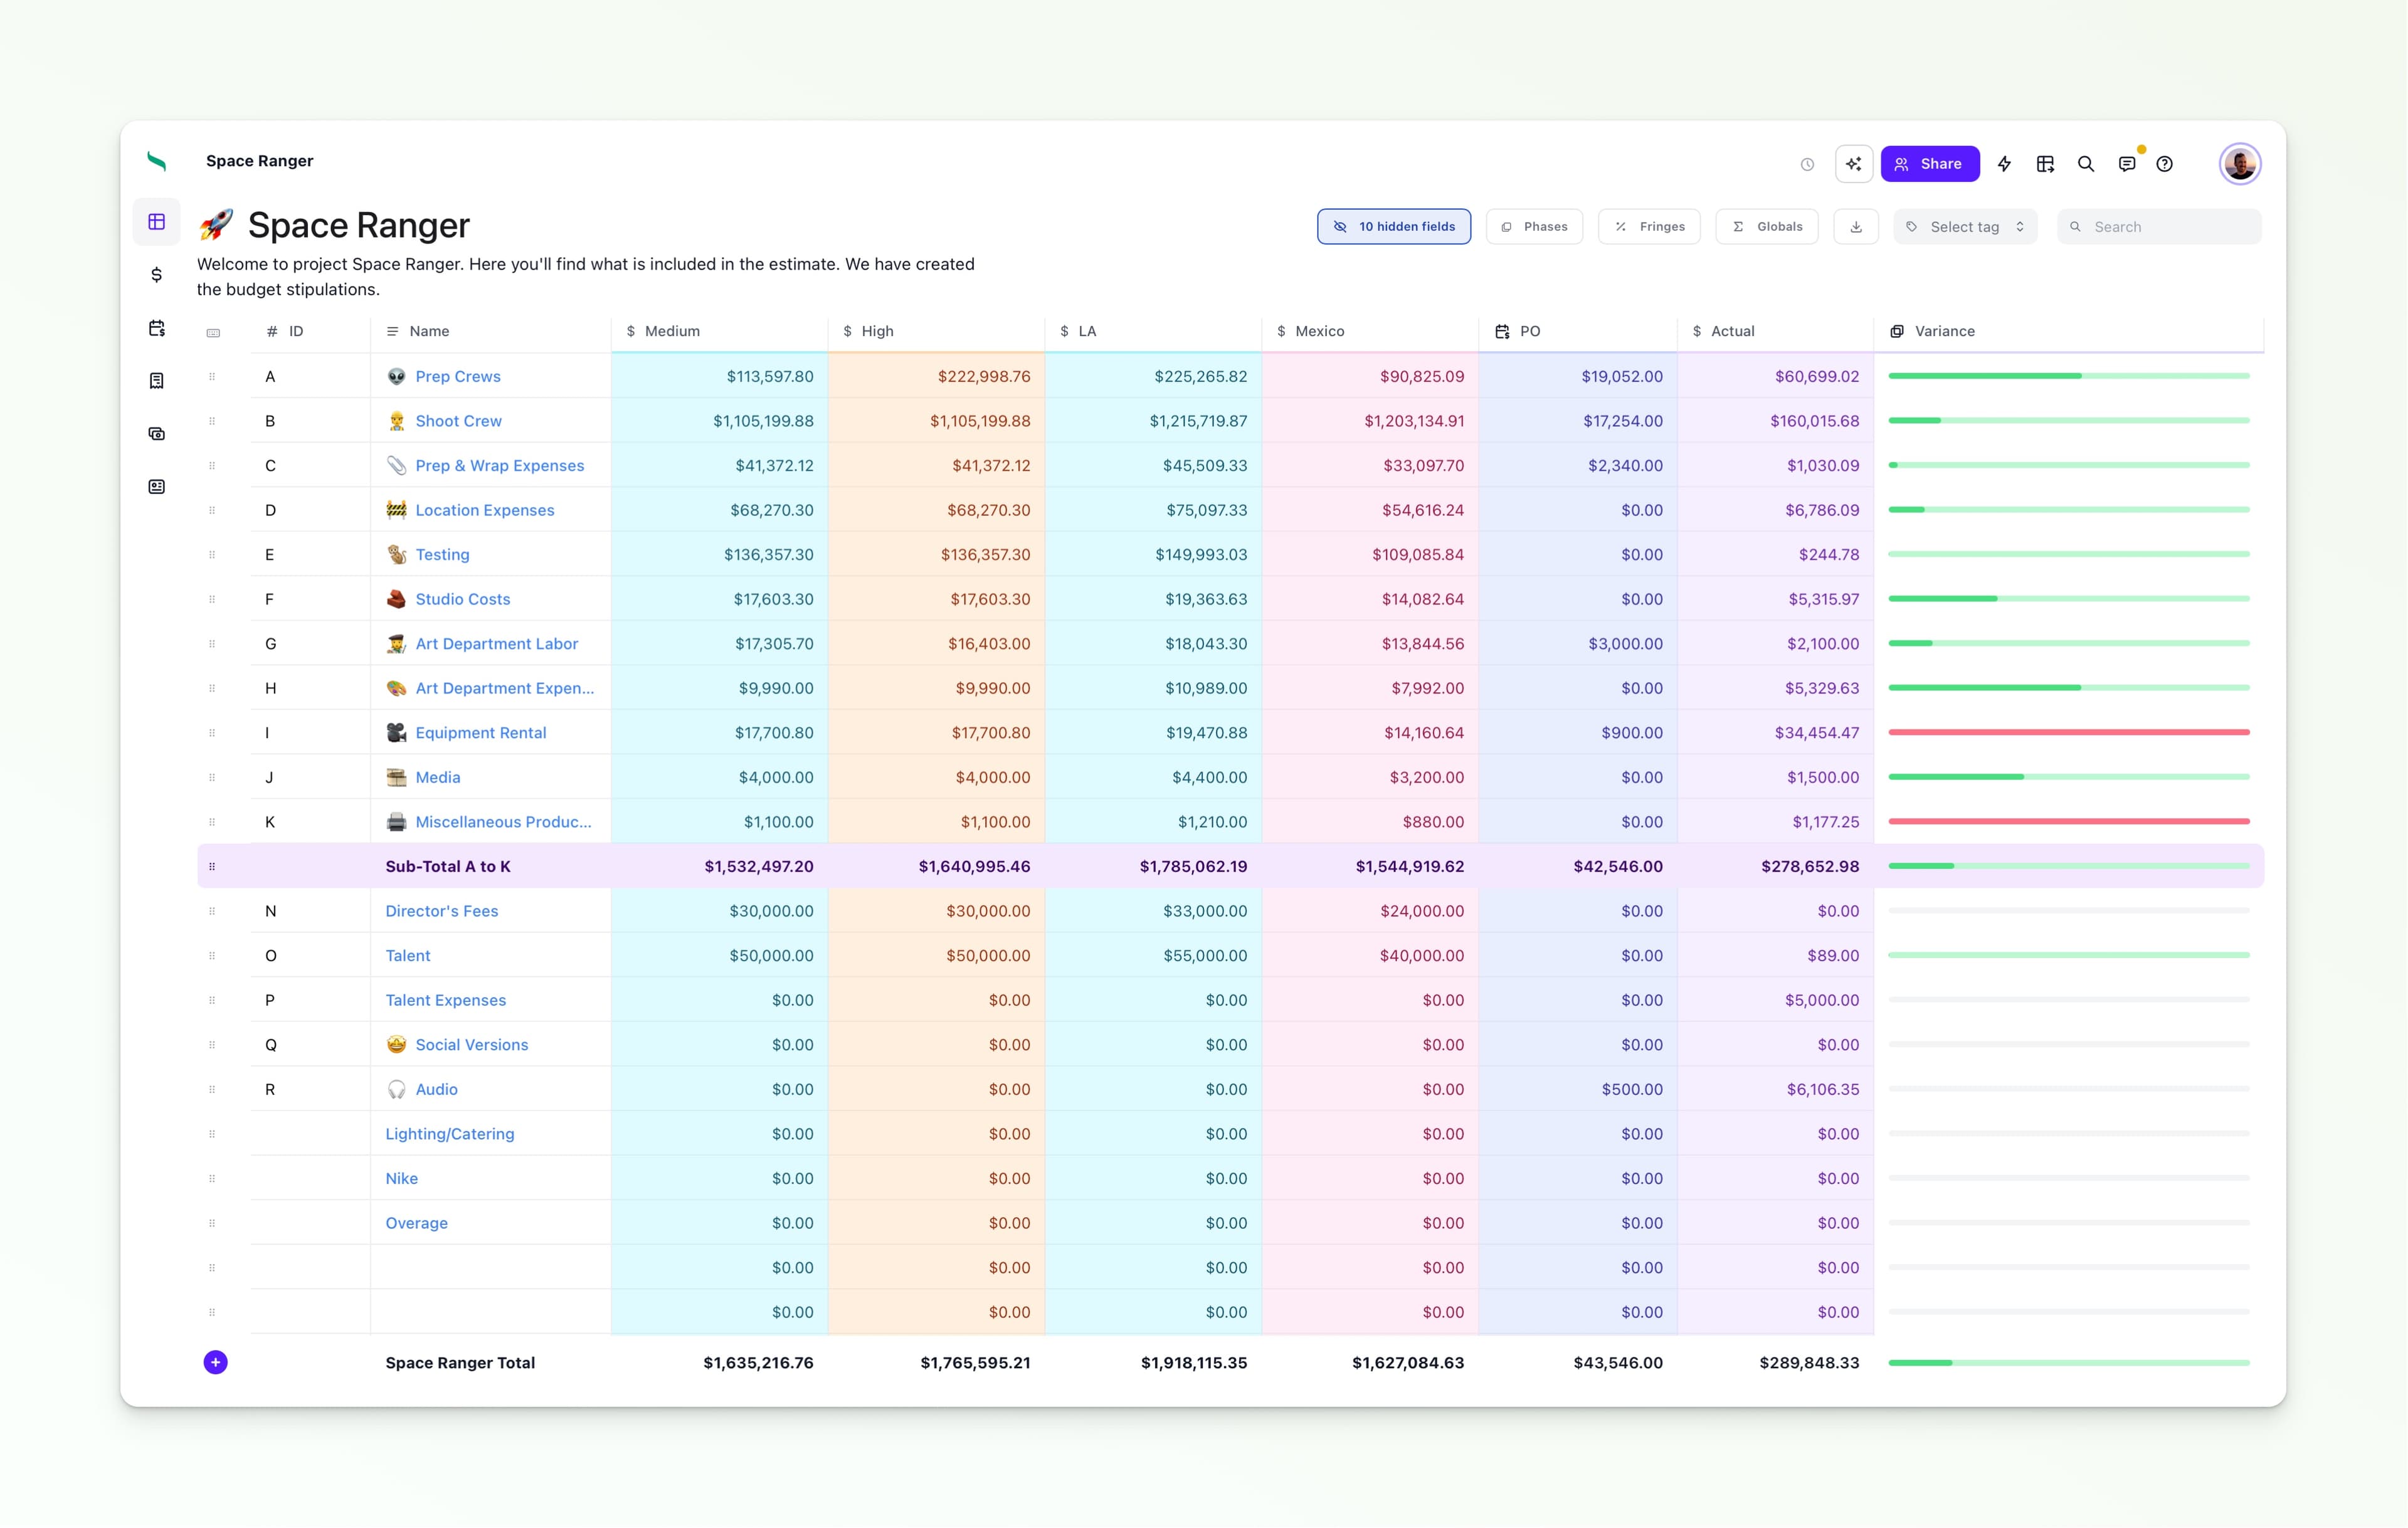The image size is (2408, 1528).
Task: Click the Medium column header
Action: point(671,331)
